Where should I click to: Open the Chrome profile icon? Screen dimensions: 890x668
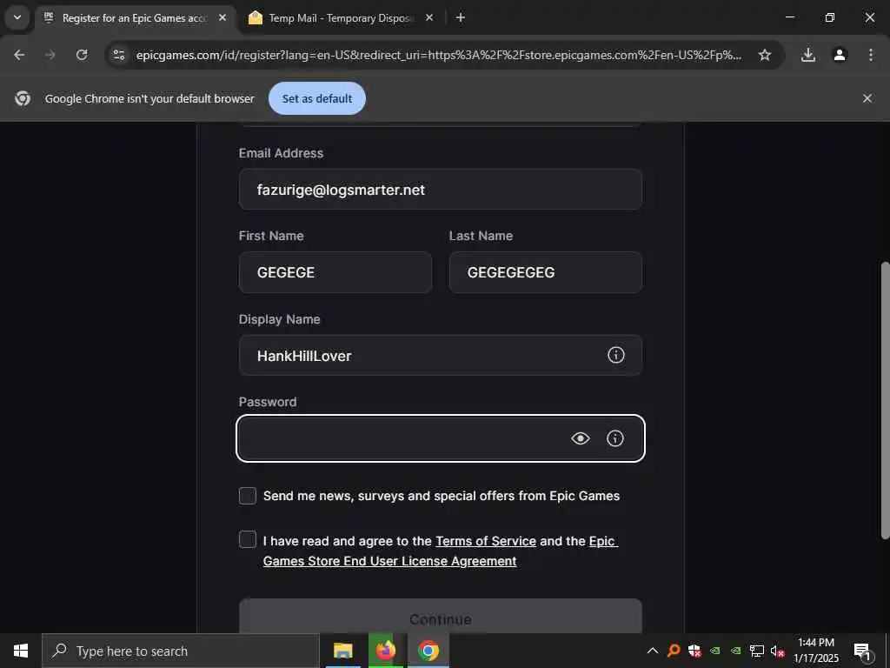(x=840, y=55)
